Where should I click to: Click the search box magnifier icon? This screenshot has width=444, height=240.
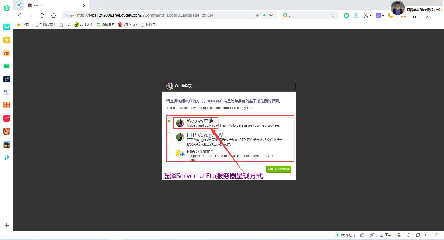[333, 16]
